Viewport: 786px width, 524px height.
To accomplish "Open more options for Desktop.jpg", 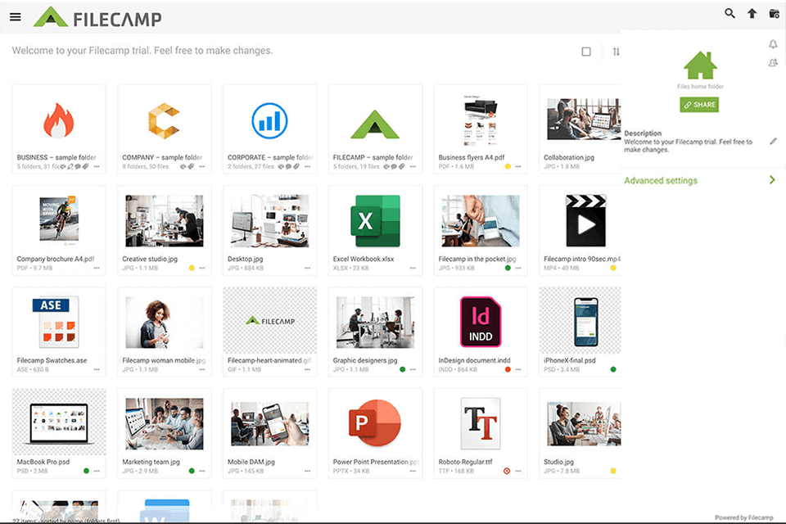I will [307, 269].
